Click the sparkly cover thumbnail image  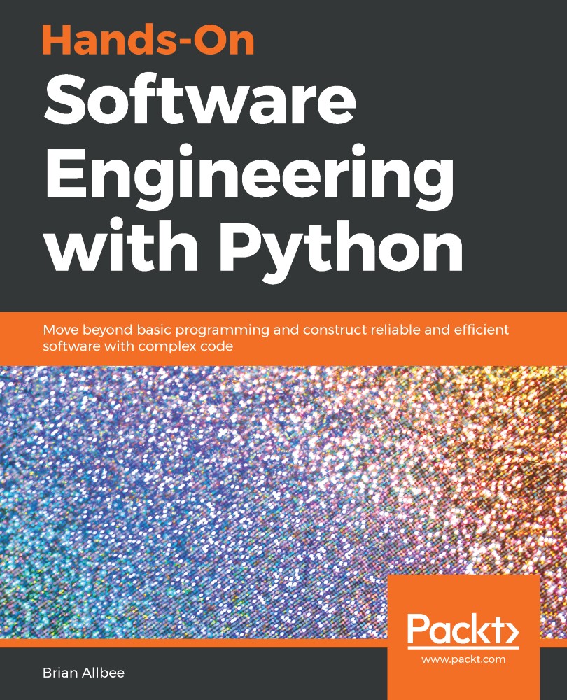(210, 490)
